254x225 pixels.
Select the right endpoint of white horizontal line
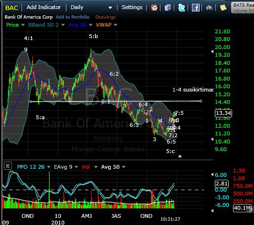click(x=201, y=101)
